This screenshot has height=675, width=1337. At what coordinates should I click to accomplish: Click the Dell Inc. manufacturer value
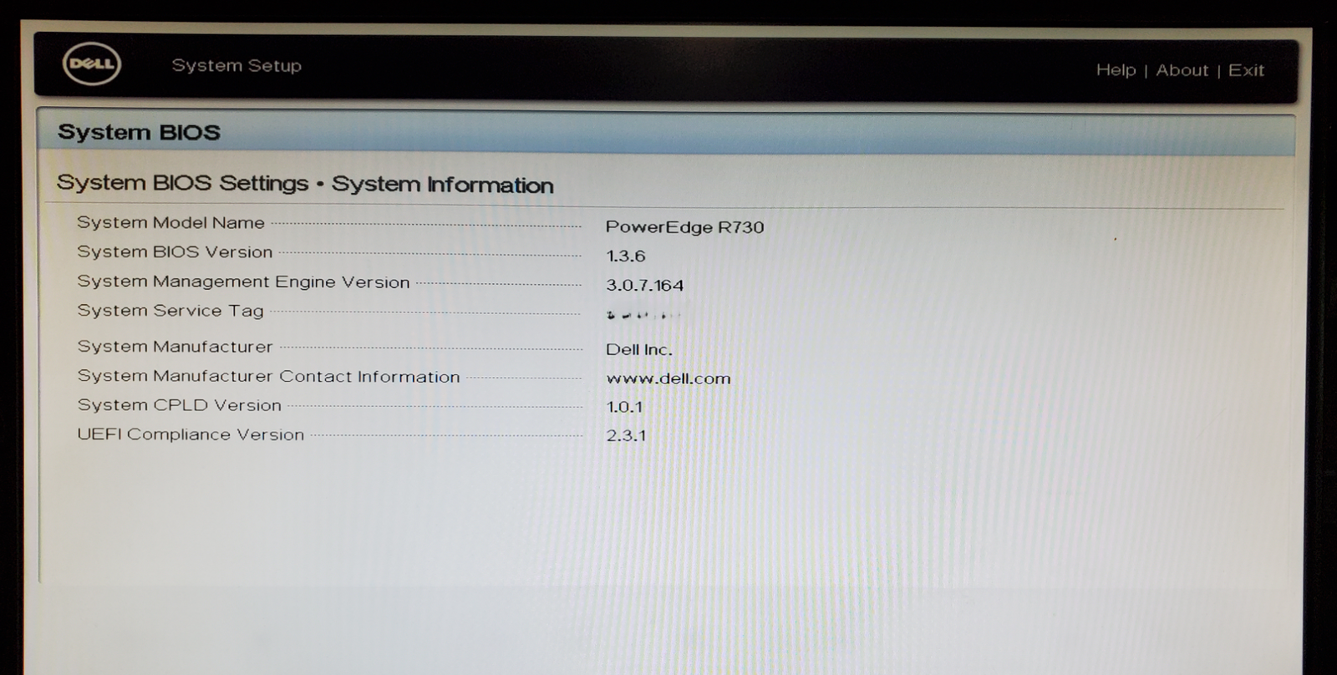pos(638,349)
